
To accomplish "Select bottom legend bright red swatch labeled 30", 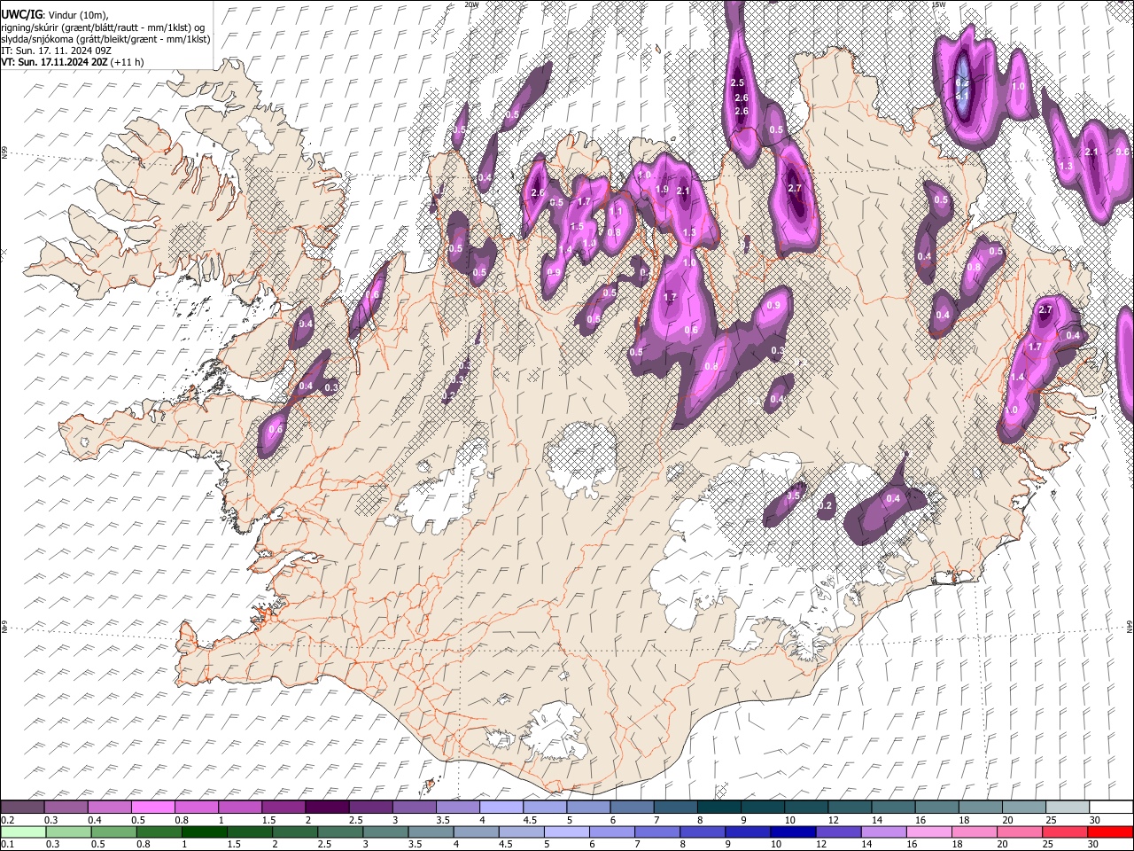I will tap(1111, 831).
